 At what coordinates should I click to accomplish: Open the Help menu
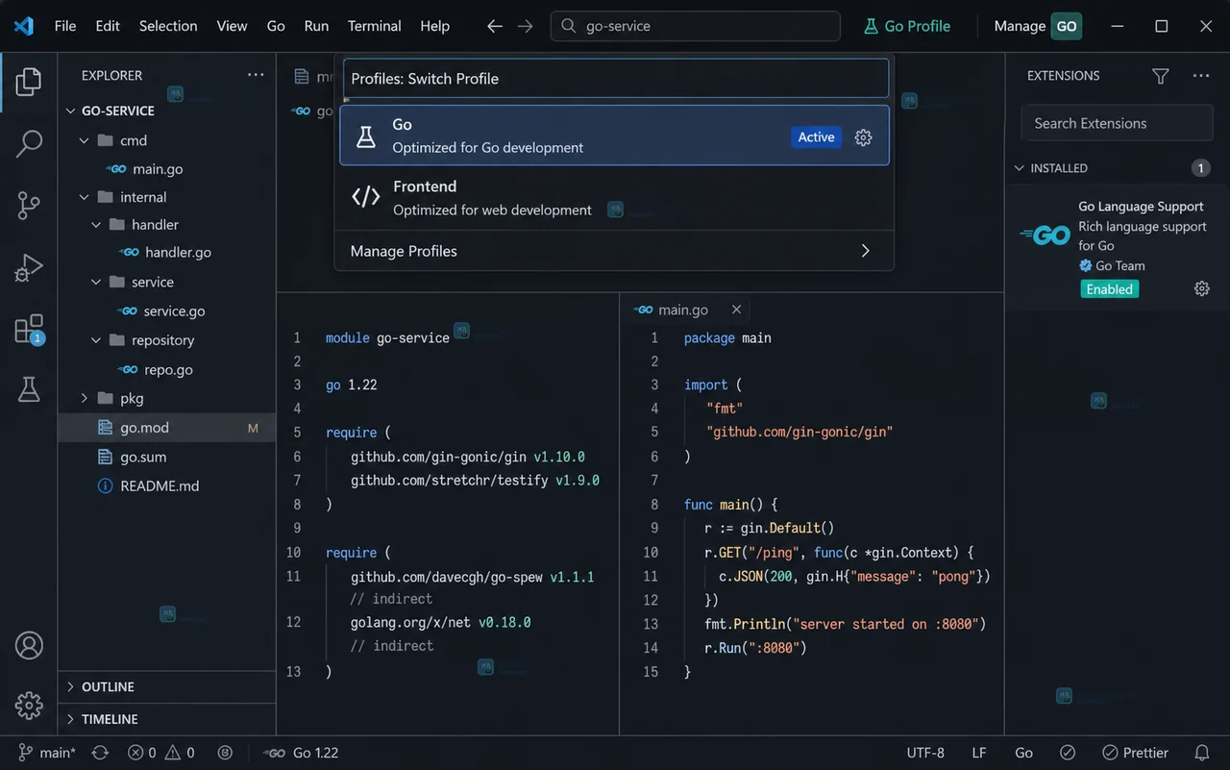pos(435,26)
